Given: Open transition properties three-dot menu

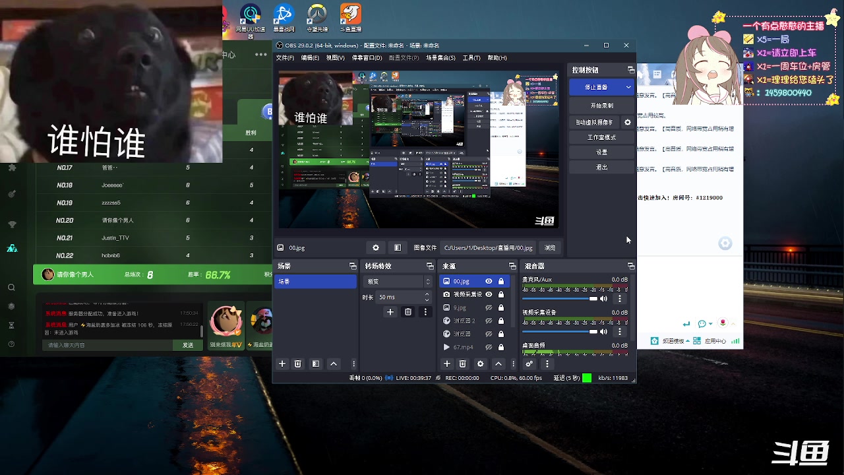Looking at the screenshot, I should (x=425, y=312).
